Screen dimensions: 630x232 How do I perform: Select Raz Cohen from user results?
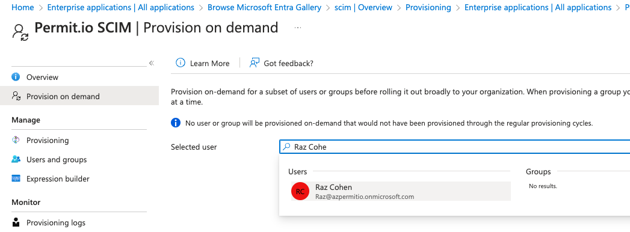(x=401, y=191)
